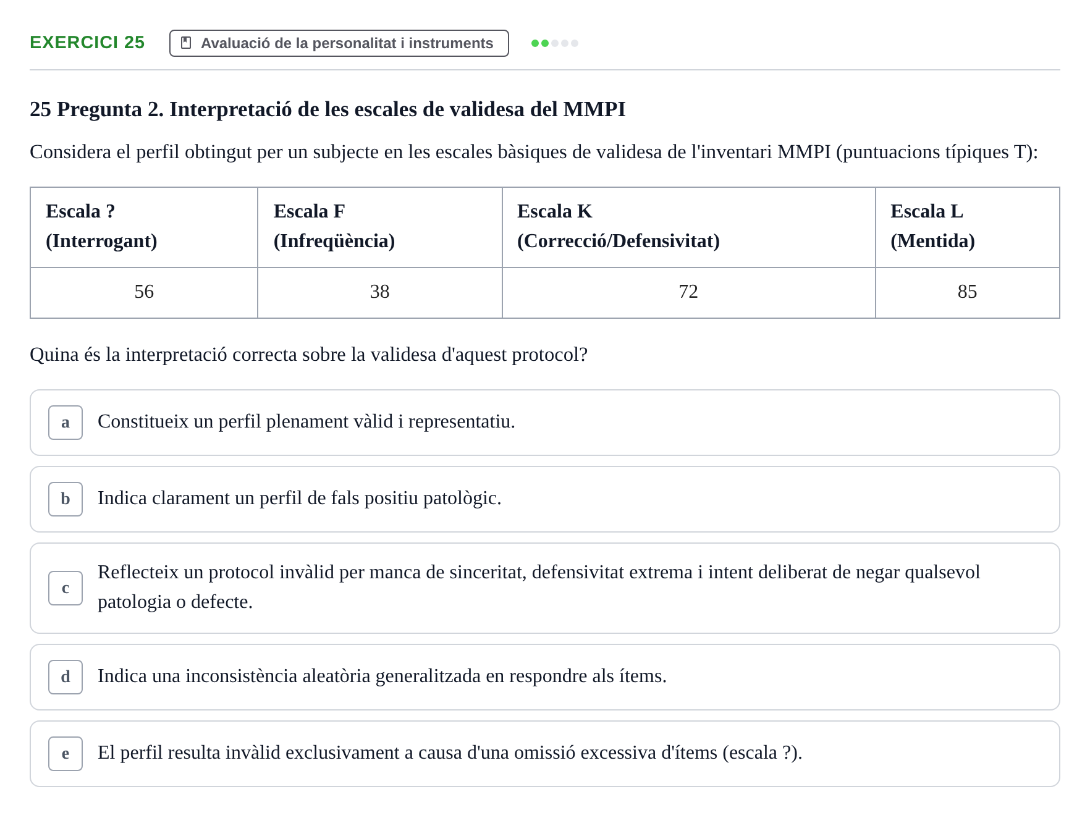Choose 'omissió excessiva d'ítems' answer text
Image resolution: width=1090 pixels, height=818 pixels.
pos(450,753)
